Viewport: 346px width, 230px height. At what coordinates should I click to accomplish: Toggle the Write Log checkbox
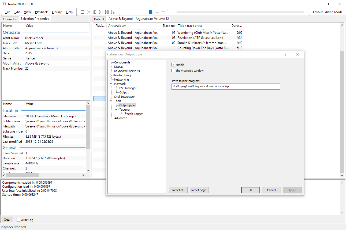point(18,220)
